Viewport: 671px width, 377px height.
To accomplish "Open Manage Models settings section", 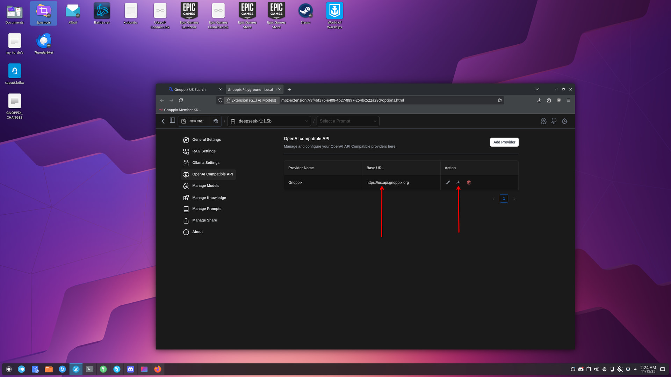I will [x=205, y=186].
